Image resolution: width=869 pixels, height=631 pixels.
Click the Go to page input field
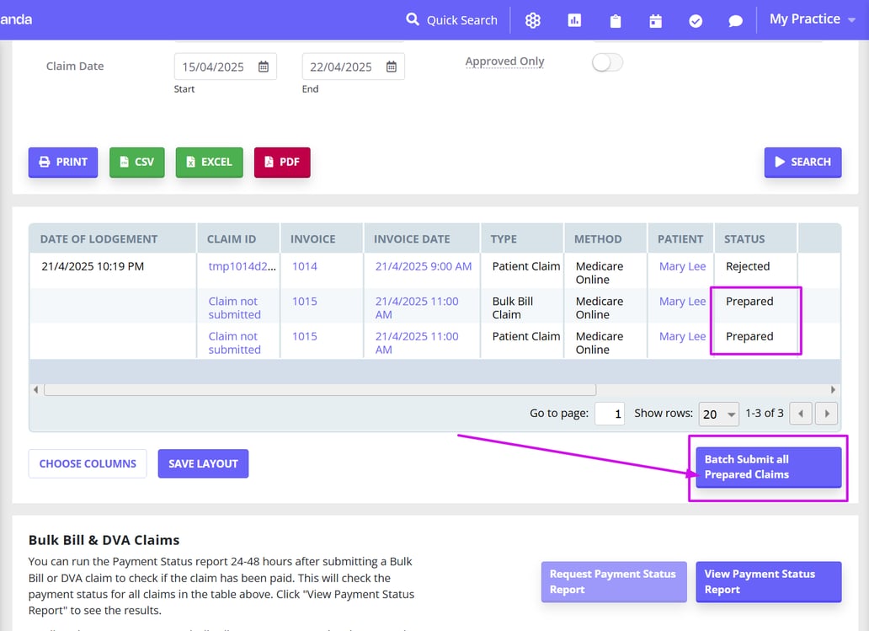click(x=610, y=414)
